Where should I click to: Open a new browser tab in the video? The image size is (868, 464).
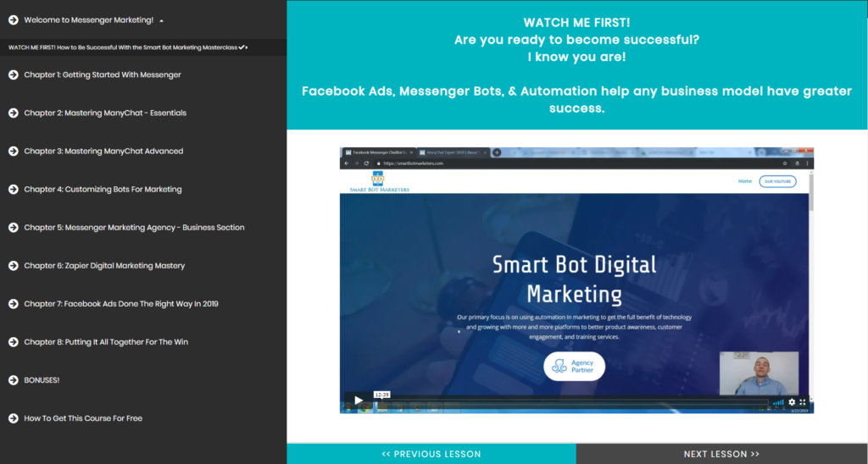point(497,152)
